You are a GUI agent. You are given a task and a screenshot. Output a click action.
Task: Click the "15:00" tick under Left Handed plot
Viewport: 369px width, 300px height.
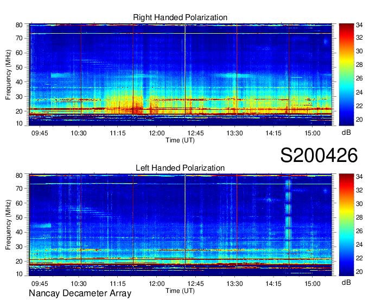click(313, 284)
